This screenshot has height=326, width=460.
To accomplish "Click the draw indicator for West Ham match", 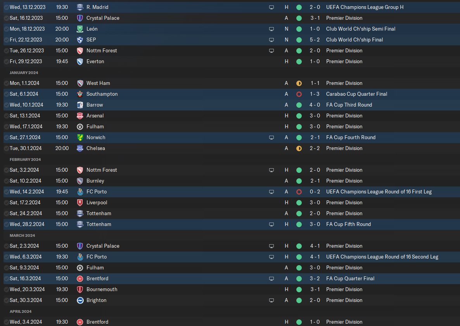I will click(x=299, y=83).
